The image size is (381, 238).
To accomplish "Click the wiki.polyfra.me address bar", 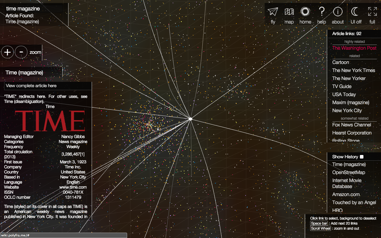I will point(63,235).
